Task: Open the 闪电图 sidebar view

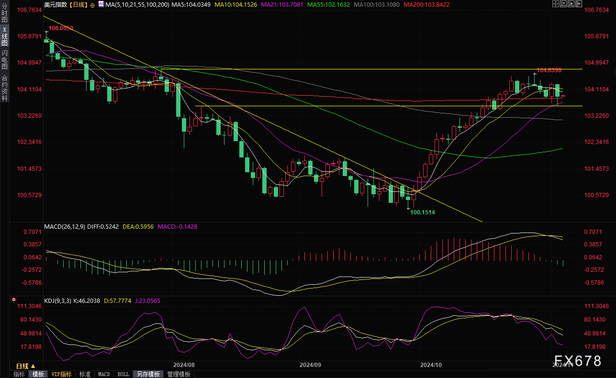Action: 5,61
